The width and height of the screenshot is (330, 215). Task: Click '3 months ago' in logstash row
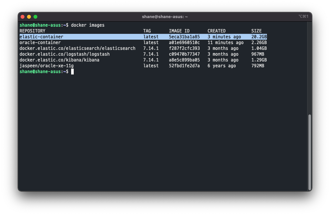coord(223,54)
